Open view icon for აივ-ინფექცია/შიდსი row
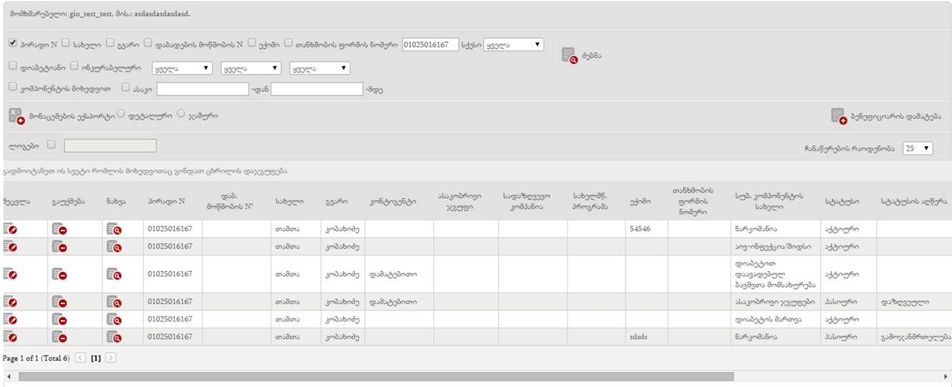 [x=114, y=246]
